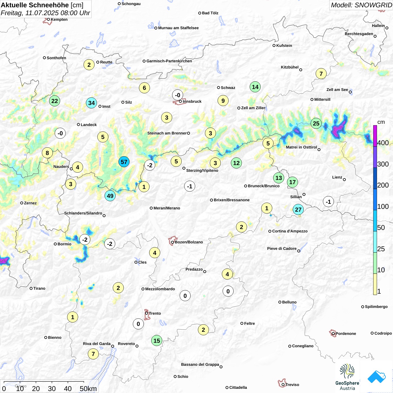The image size is (393, 393).
Task: Click the GeoSphere Austria logo
Action: 347,377
